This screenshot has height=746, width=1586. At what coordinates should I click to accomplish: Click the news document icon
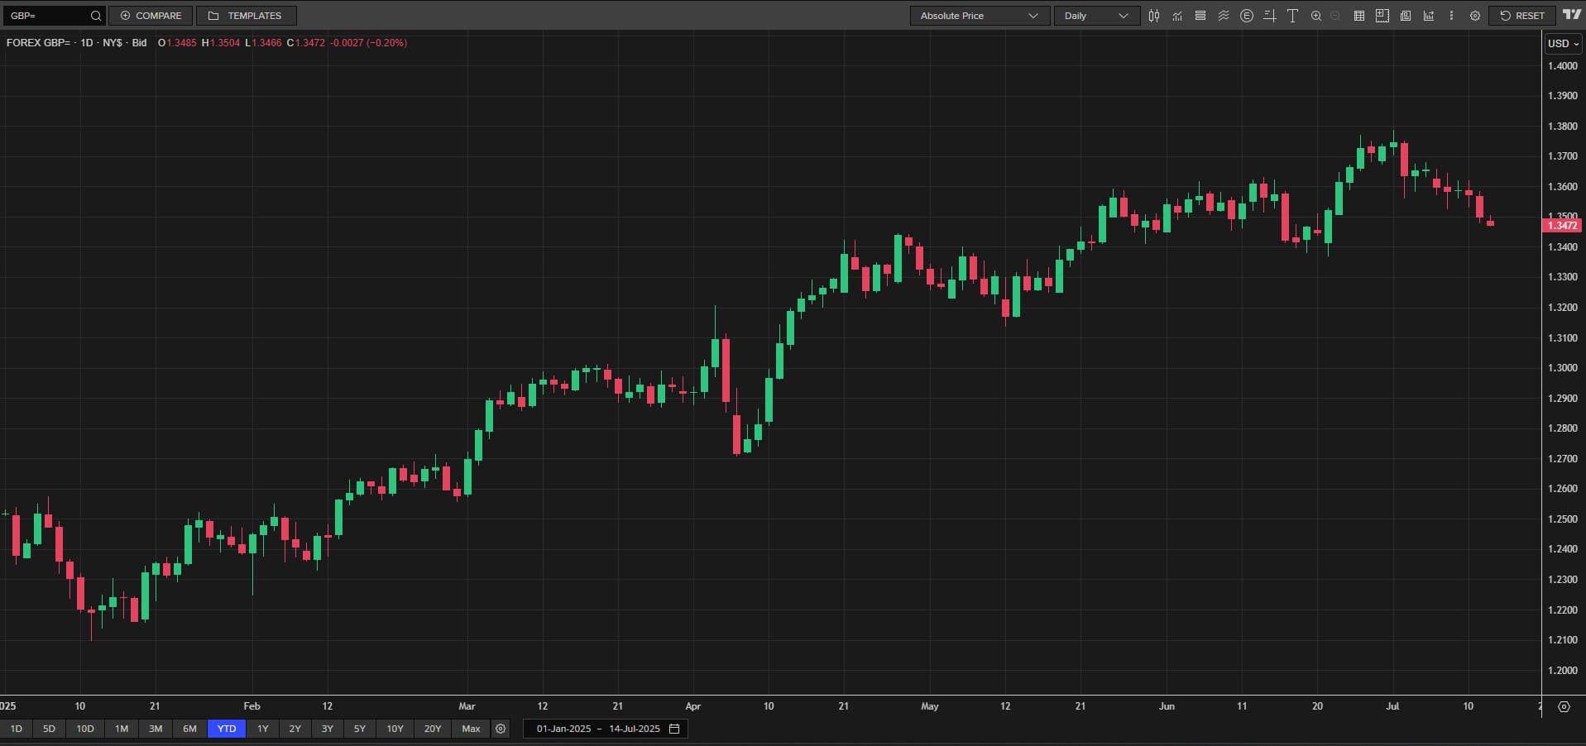1406,16
